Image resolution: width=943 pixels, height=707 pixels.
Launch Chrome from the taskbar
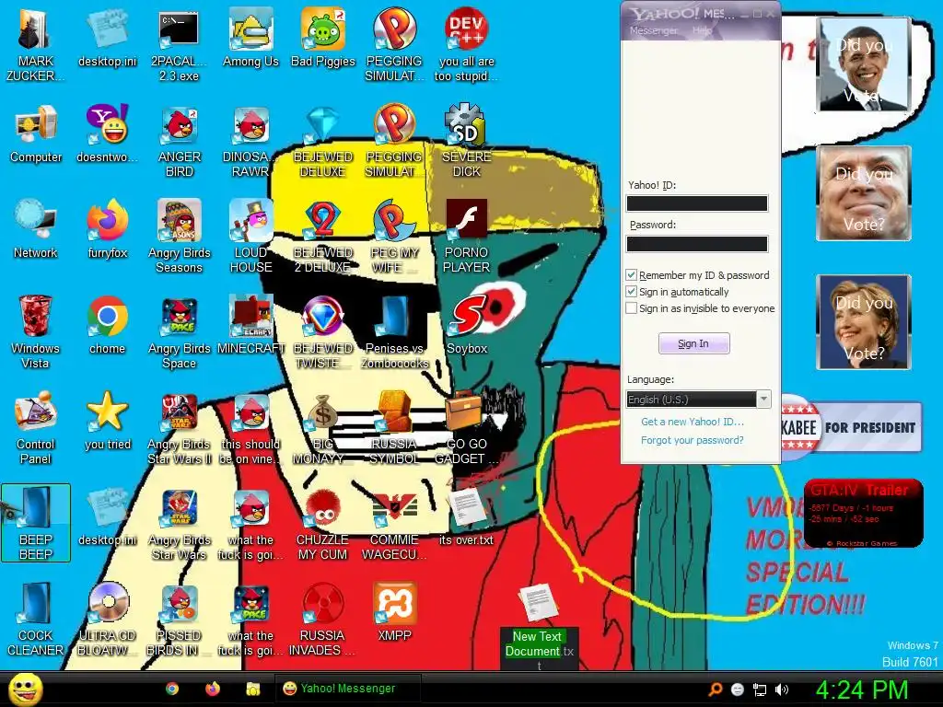[172, 689]
